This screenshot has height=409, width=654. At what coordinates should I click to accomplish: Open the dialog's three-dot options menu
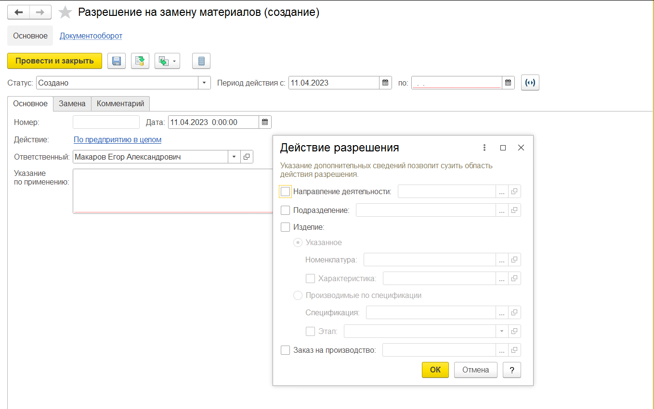coord(484,148)
